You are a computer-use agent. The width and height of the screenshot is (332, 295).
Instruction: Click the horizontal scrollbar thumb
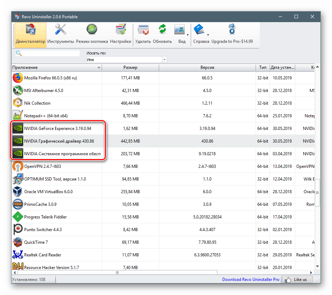click(117, 273)
